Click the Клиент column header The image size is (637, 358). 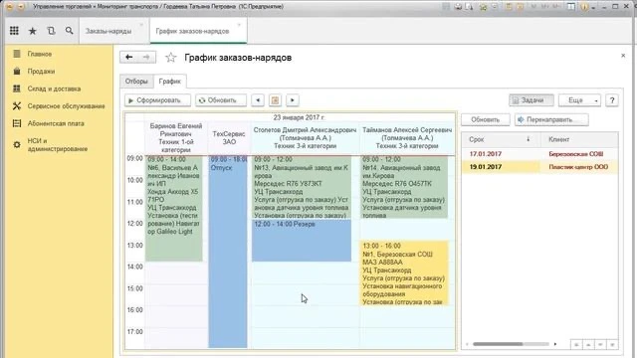(x=579, y=139)
